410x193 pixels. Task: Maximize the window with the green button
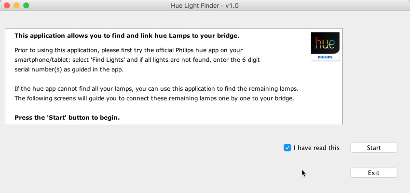click(x=26, y=5)
